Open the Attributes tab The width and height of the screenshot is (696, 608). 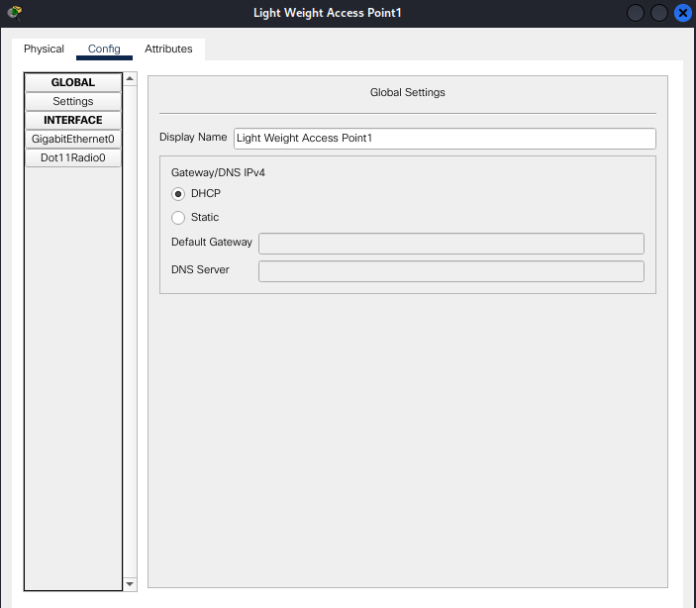coord(168,49)
